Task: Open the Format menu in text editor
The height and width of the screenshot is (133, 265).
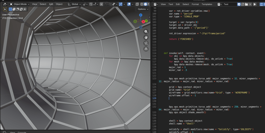Action: coord(195,4)
